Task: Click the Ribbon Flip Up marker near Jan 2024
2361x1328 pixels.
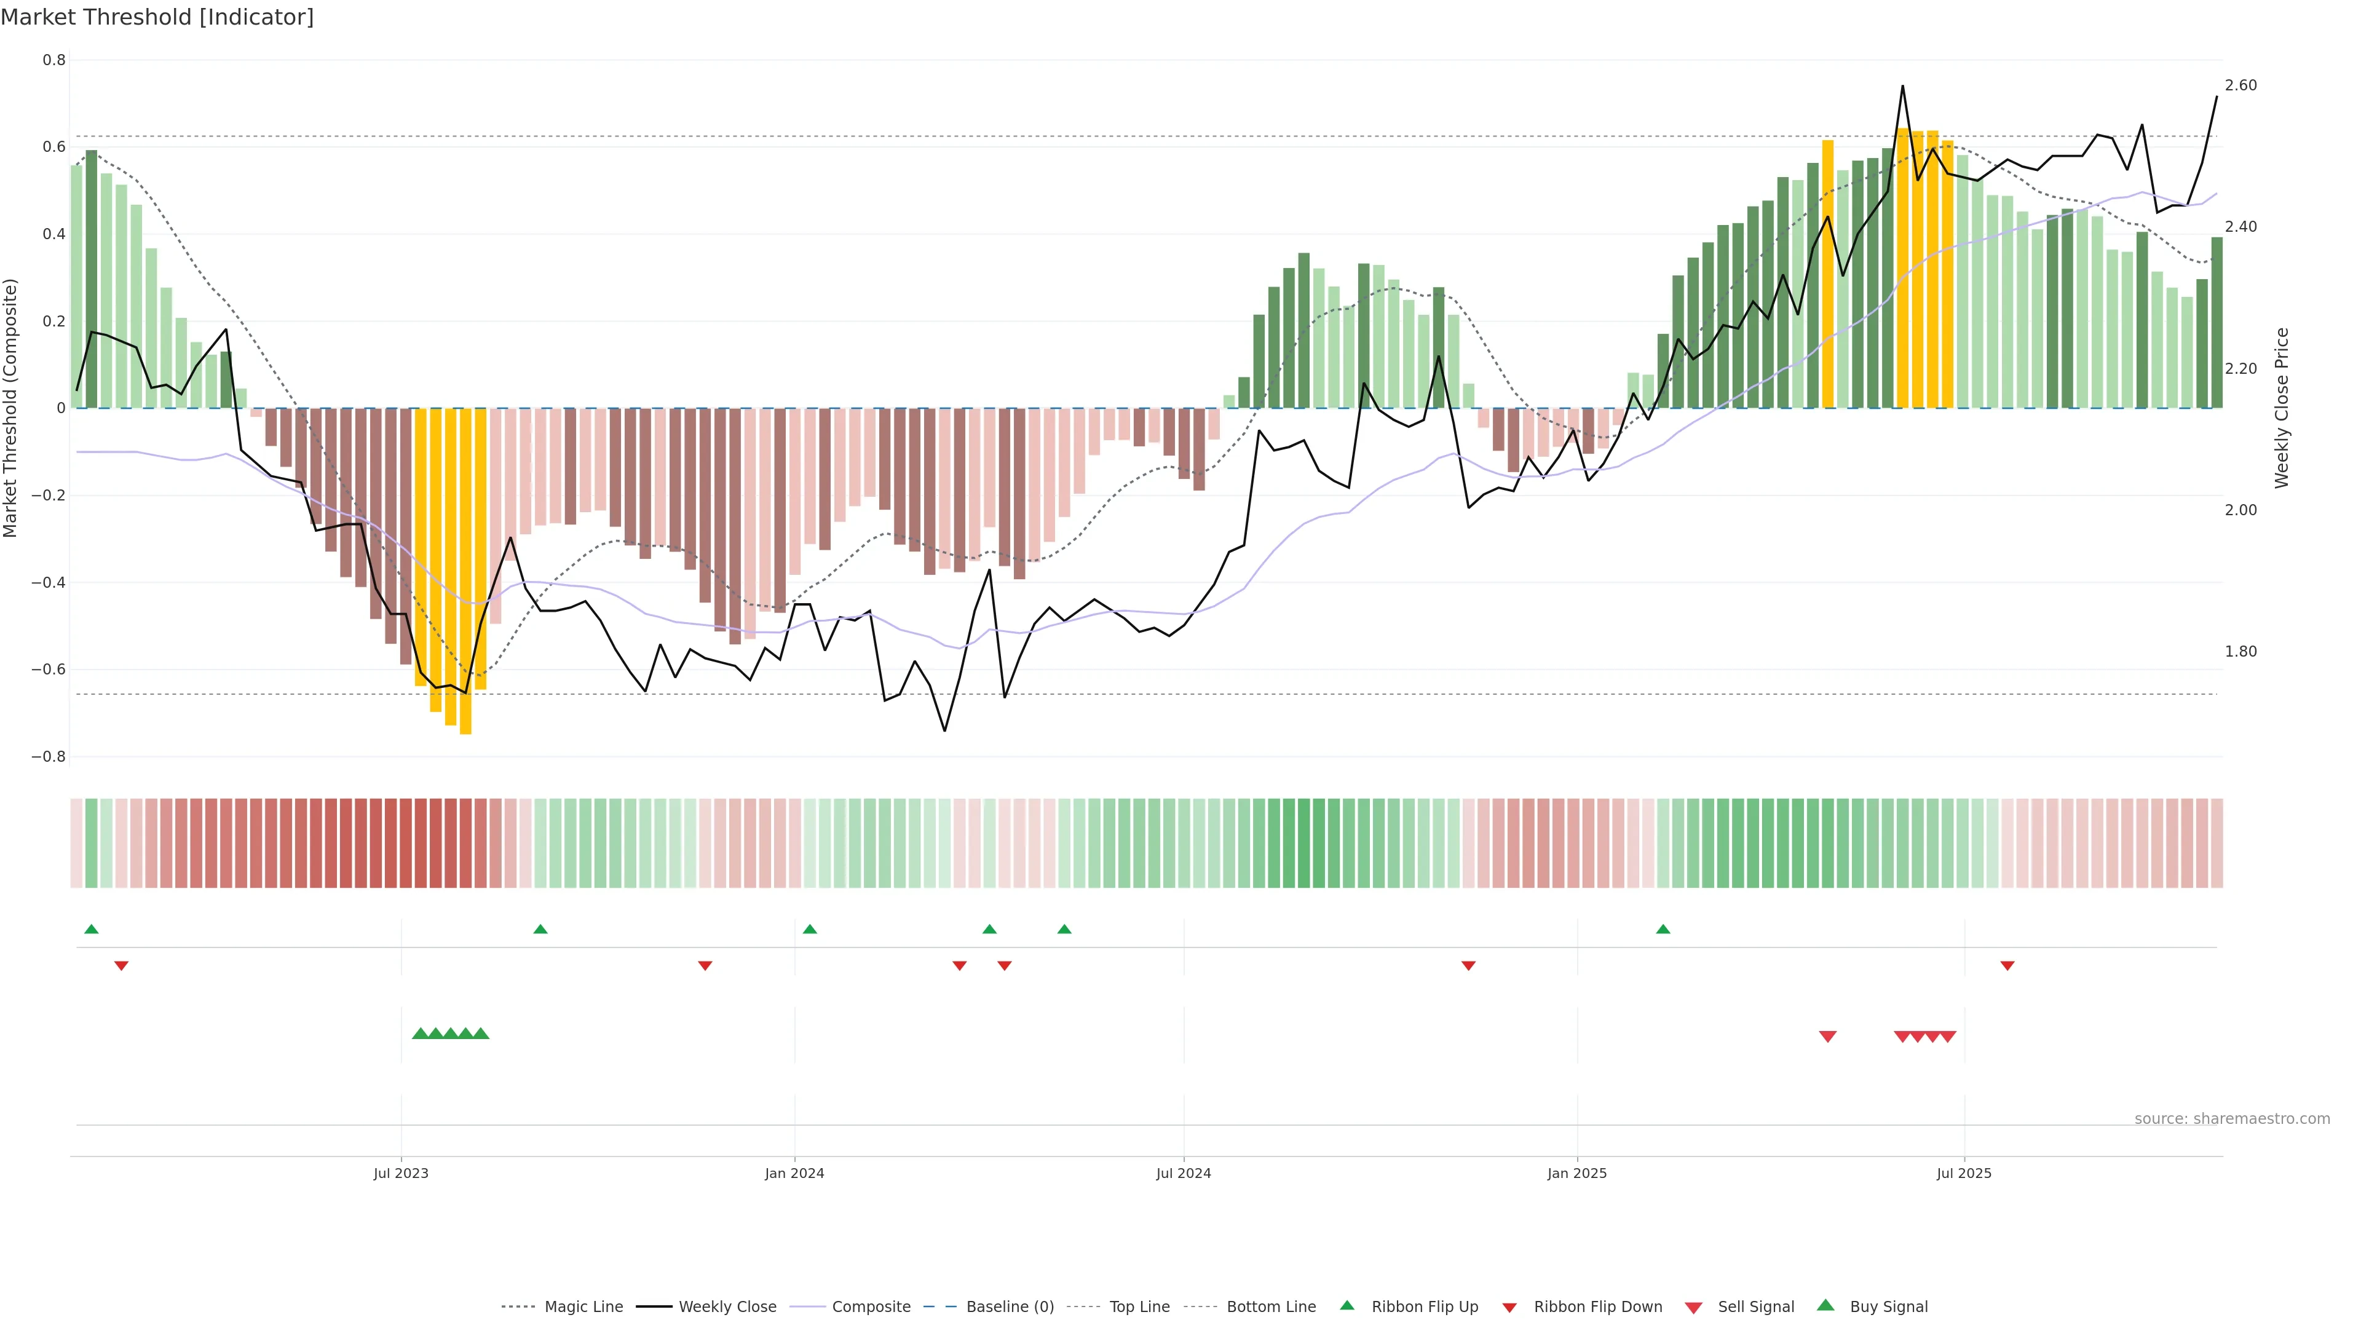Action: pos(809,930)
